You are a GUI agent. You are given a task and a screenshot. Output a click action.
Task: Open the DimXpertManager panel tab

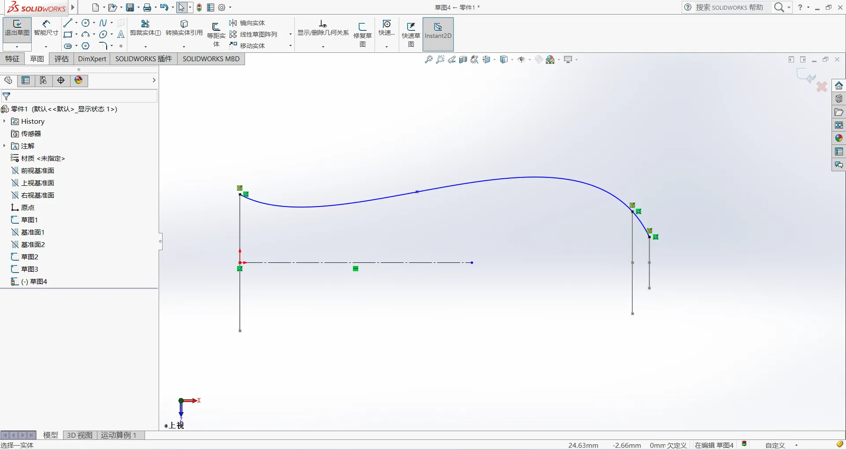click(x=61, y=80)
